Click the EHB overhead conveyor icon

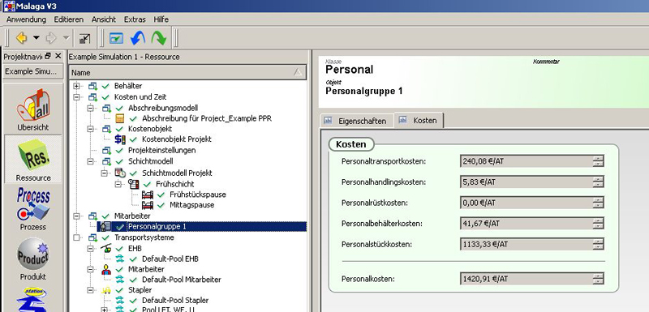[106, 248]
